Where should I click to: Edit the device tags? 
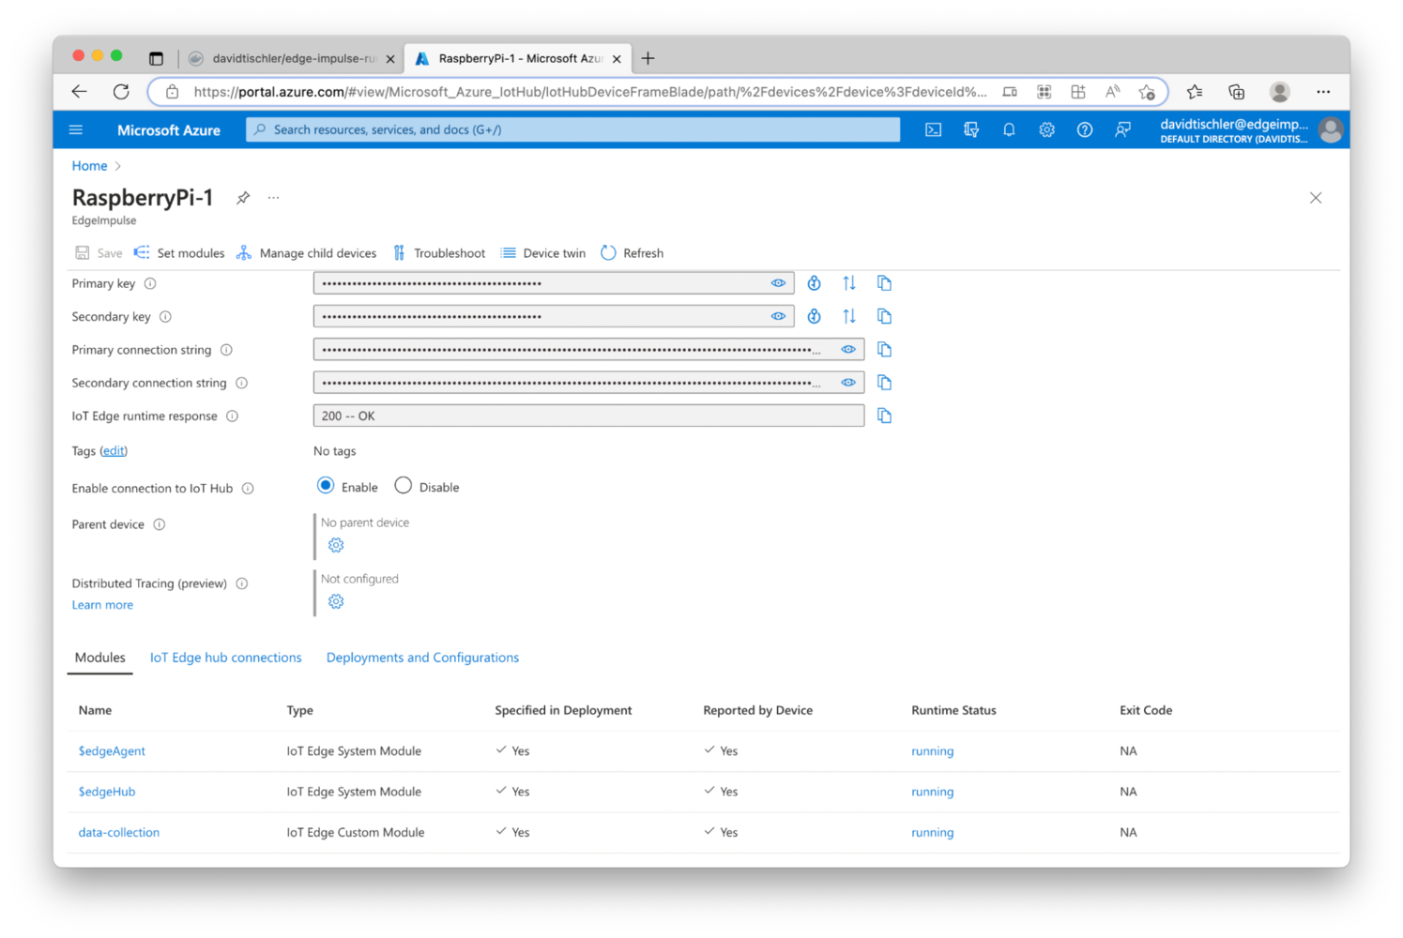114,451
